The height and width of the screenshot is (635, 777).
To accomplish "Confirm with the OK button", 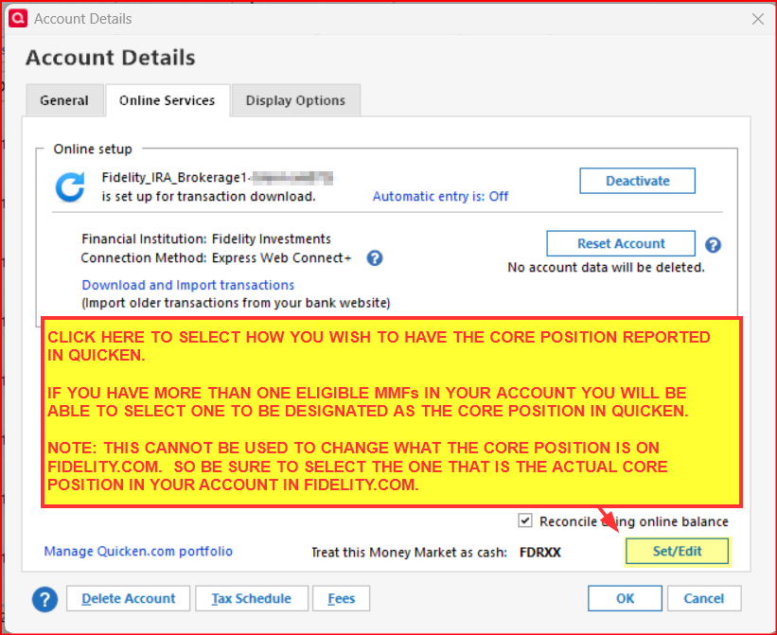I will [x=625, y=598].
